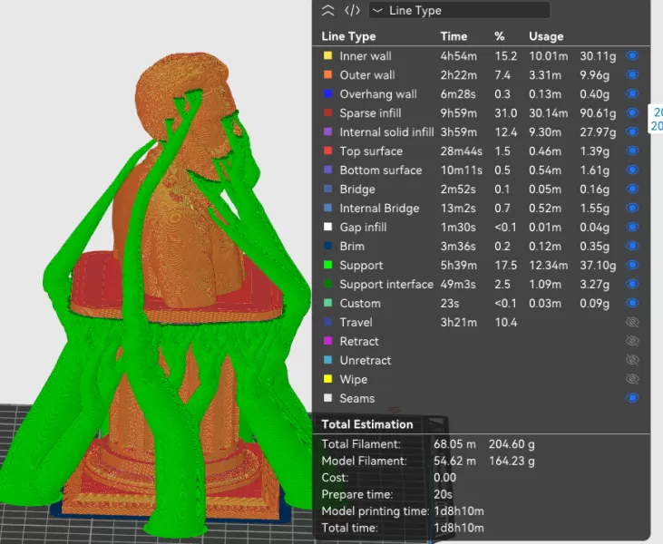This screenshot has height=544, width=663.
Task: Hide Support lines via eye icon
Action: [x=632, y=265]
